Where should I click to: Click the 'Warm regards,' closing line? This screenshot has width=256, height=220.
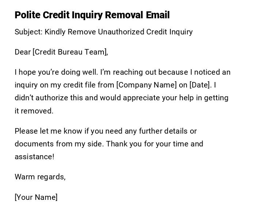point(40,177)
